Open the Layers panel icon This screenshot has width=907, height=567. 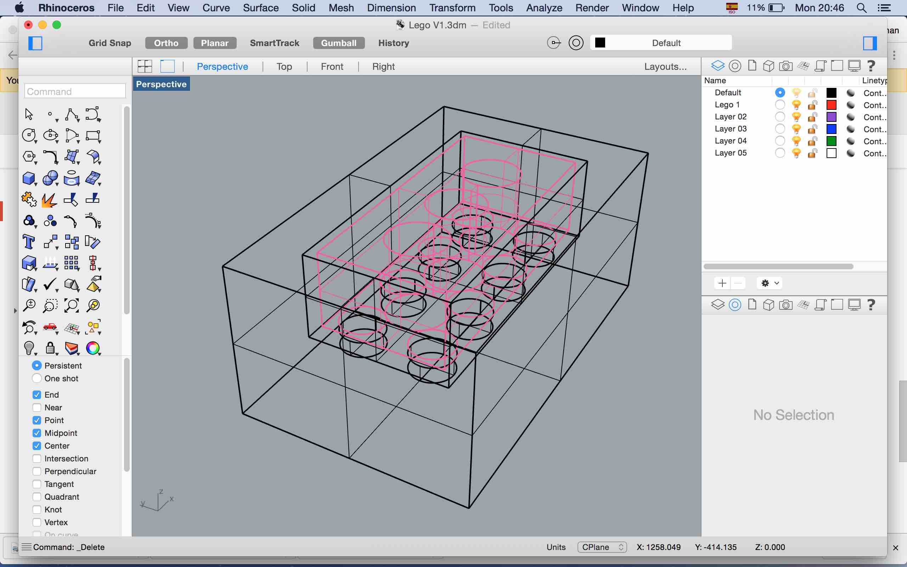coord(718,66)
